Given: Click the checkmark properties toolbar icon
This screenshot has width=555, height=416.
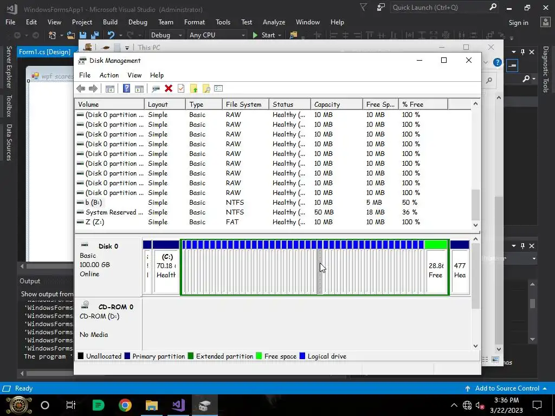Looking at the screenshot, I should pyautogui.click(x=181, y=88).
